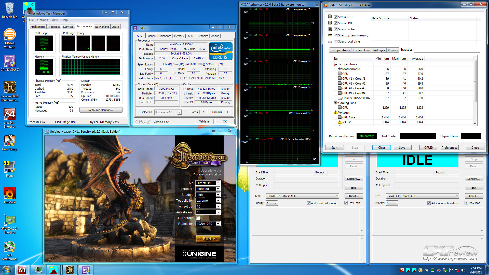Open AIDA64 Preferences
Screen dimensions: 489x275
[x=449, y=148]
